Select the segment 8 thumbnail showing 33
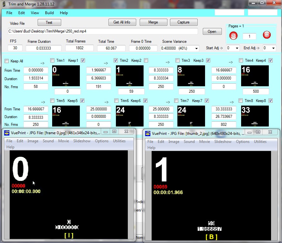Screen dimensions: 282x243 255,116
